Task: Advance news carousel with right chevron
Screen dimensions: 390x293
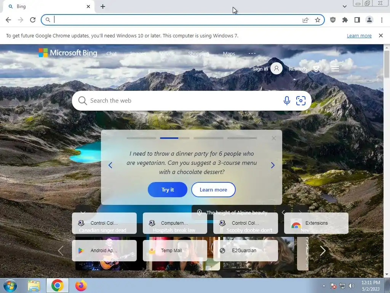Action: 323,251
